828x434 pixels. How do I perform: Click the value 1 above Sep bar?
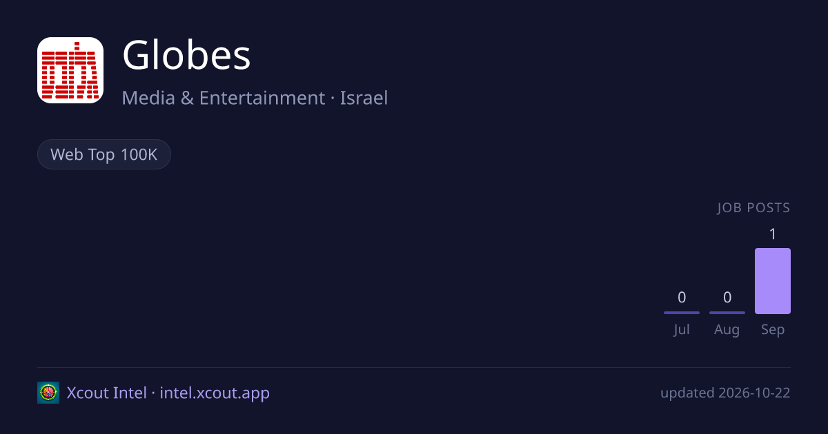coord(773,234)
